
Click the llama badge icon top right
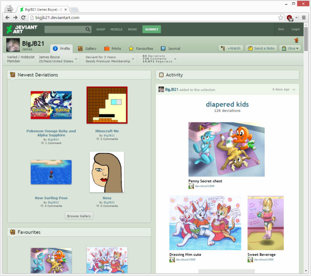coord(296,40)
